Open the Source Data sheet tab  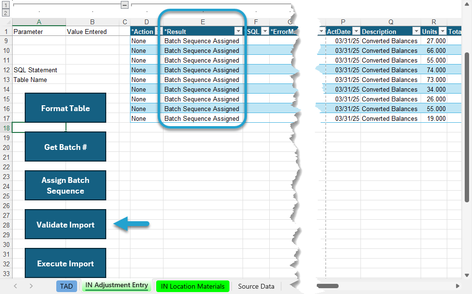(x=256, y=286)
